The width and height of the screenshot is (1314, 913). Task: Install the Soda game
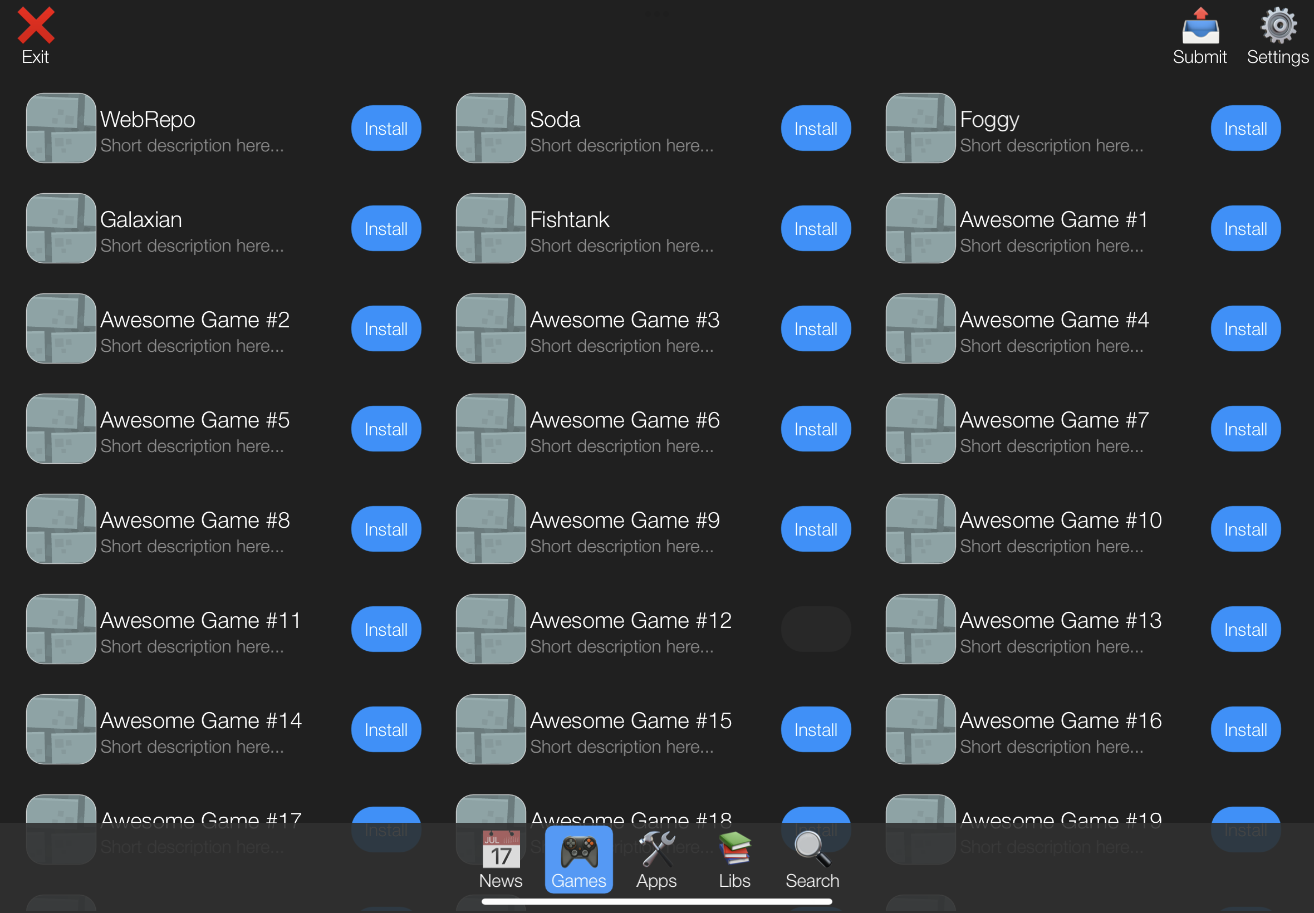816,128
